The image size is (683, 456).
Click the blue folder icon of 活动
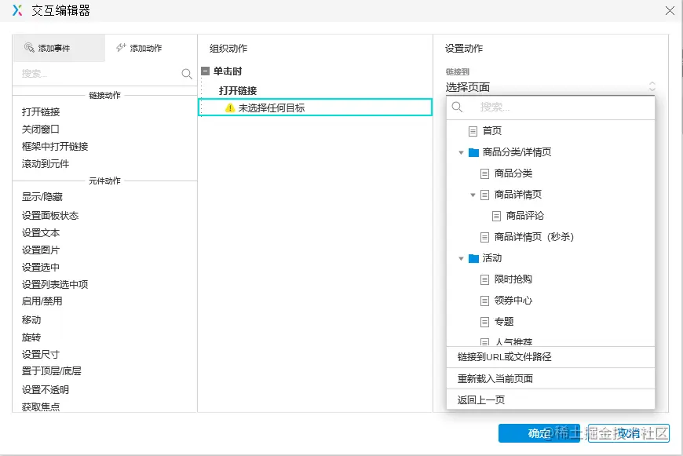click(473, 259)
